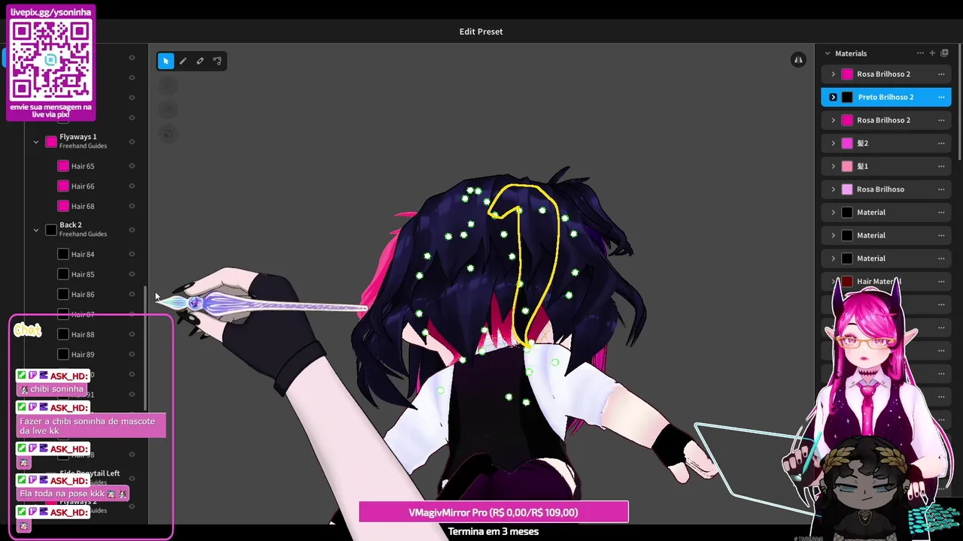The width and height of the screenshot is (963, 541).
Task: Click the Rosa Brilhoso light pink swatch
Action: click(x=847, y=189)
